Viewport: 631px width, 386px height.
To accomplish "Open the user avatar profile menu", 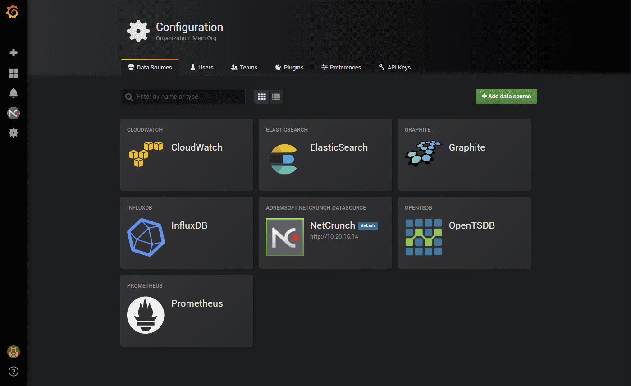I will [14, 352].
